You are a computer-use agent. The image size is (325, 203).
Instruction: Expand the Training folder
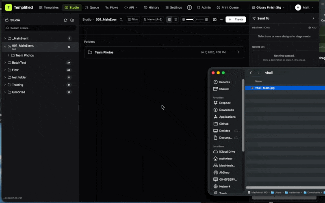(5, 85)
